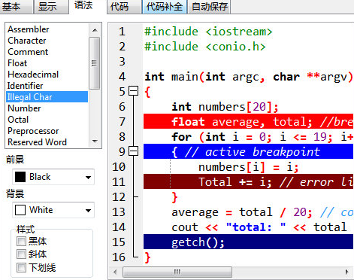354x280 pixels.
Task: Collapse the code fold at line 9
Action: (x=133, y=151)
